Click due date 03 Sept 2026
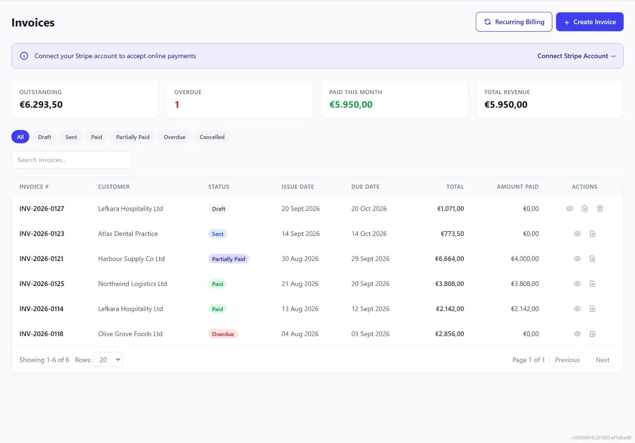 370,334
